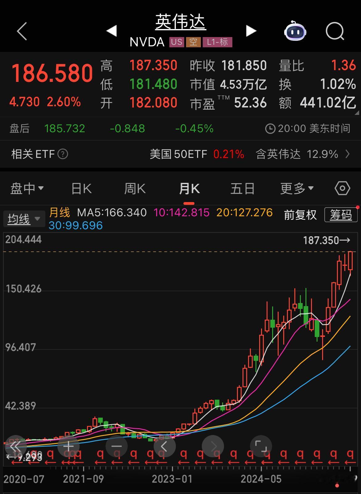This screenshot has height=494, width=361.
Task: Tap the 10:142.815 moving average value
Action: 181,213
